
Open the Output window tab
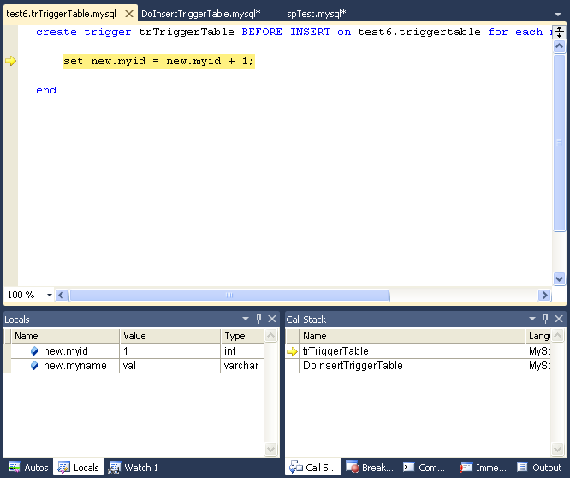pos(539,468)
